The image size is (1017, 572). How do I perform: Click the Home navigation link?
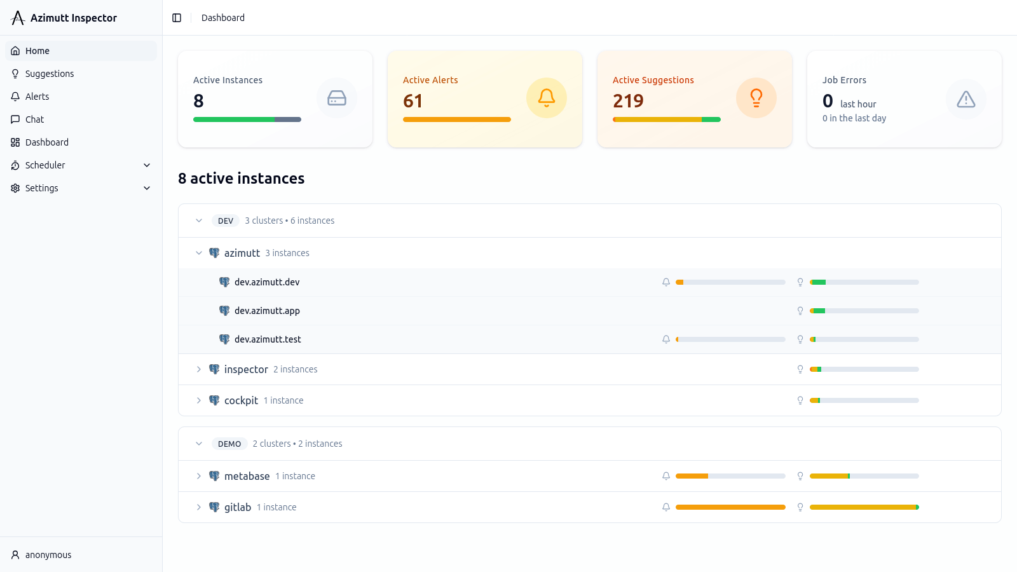[x=37, y=50]
